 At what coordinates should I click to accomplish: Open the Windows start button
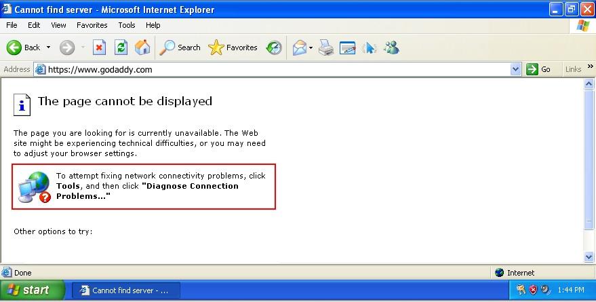(33, 290)
